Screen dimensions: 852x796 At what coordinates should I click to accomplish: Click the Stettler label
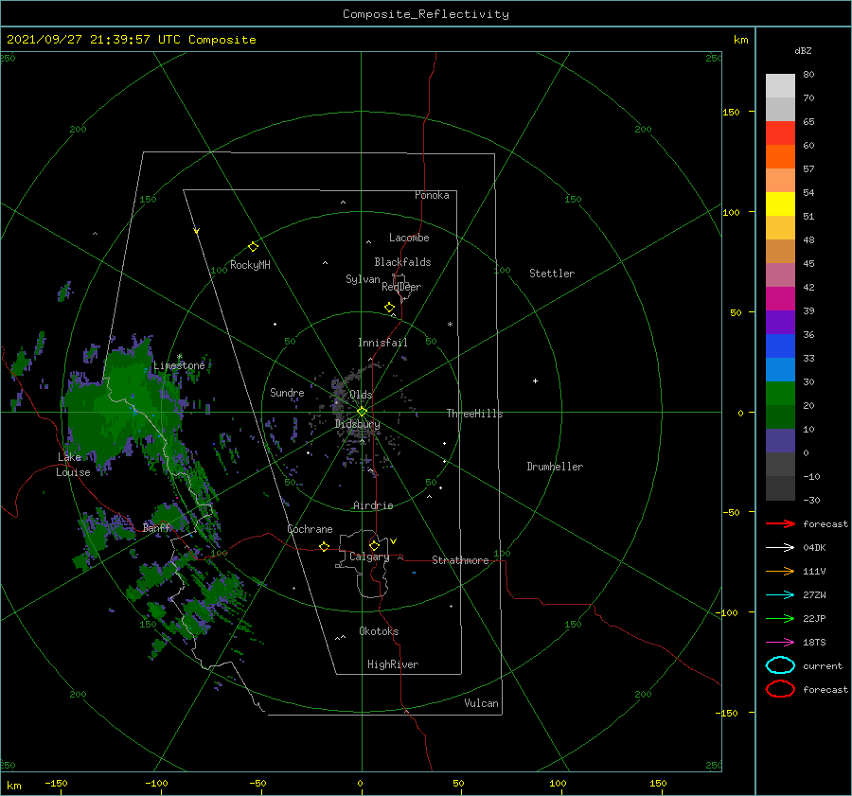552,274
